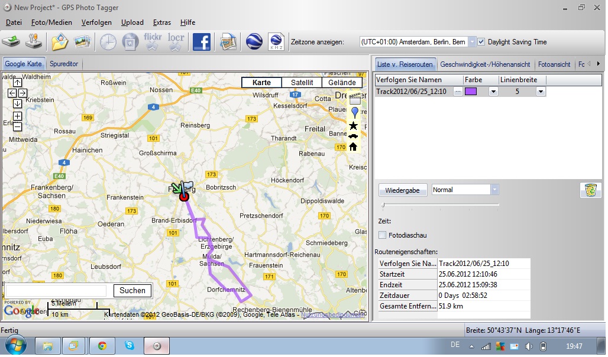Screen dimensions: 608x357
Task: Open the Upload menu
Action: tap(132, 22)
